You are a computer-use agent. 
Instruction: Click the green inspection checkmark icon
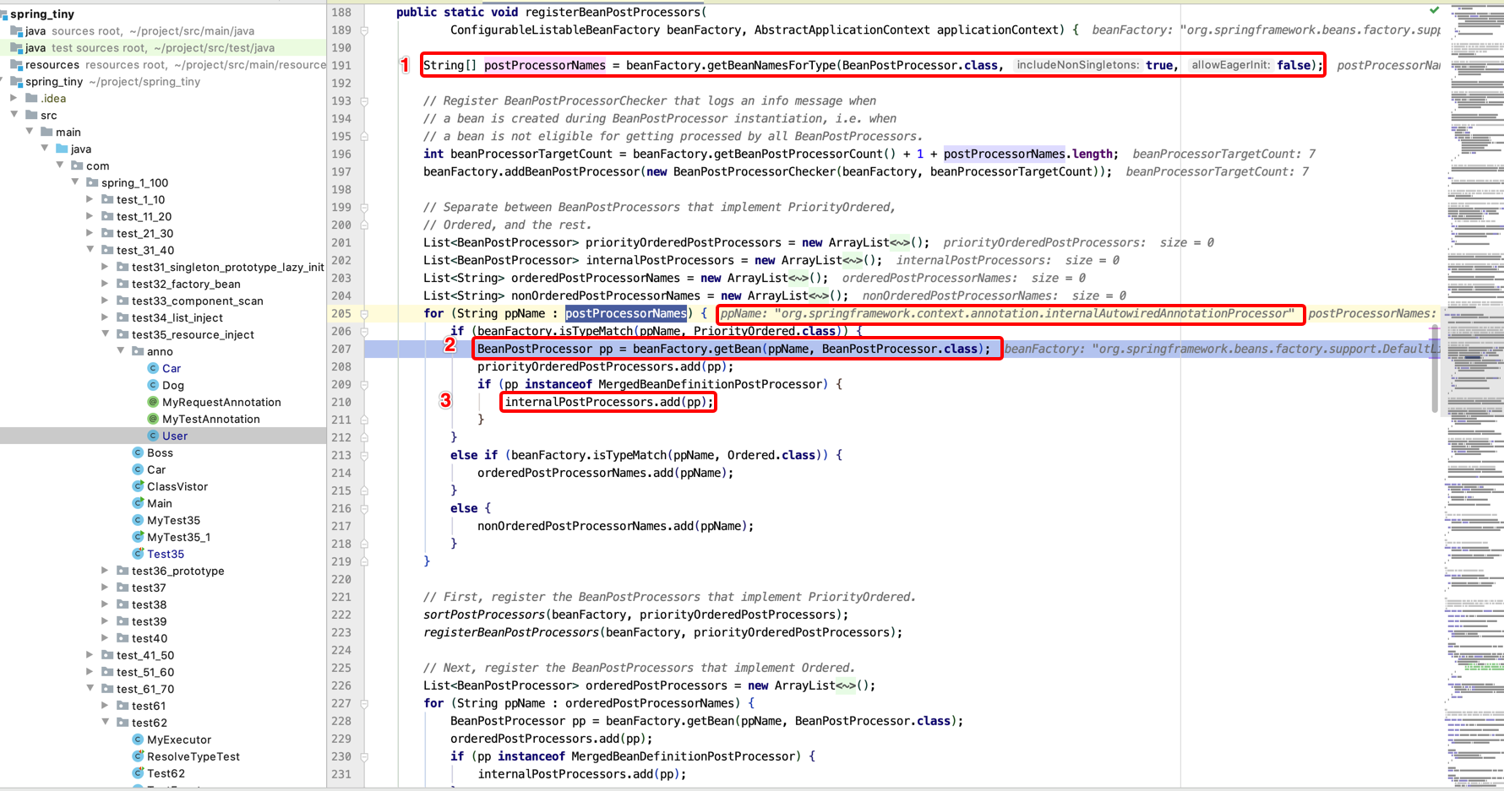tap(1434, 10)
